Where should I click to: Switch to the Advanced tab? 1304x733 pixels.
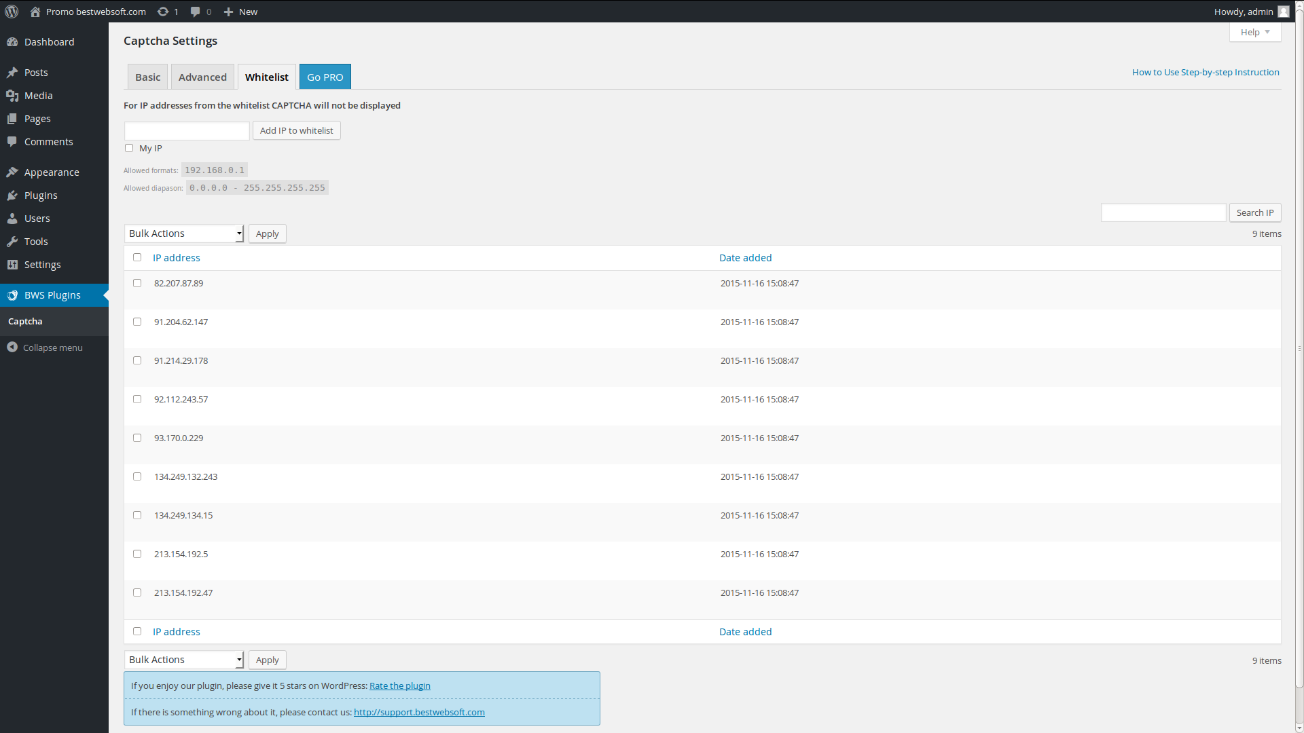tap(202, 77)
